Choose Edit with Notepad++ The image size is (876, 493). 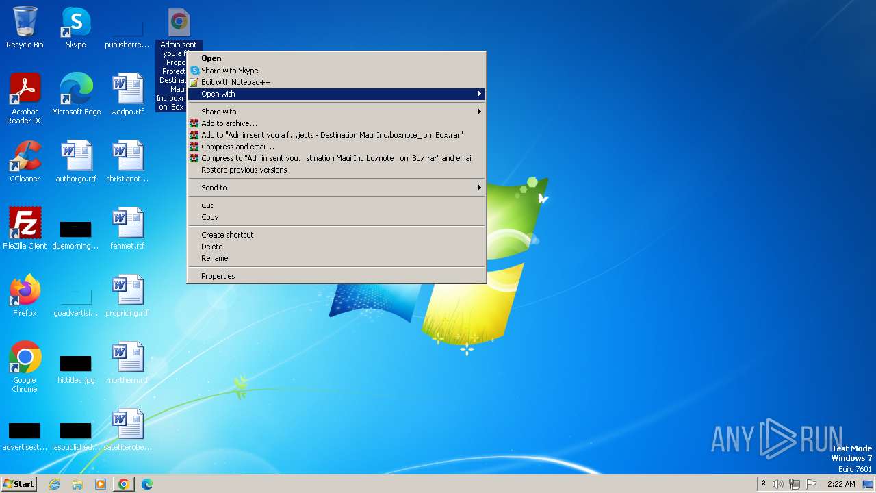(337, 82)
